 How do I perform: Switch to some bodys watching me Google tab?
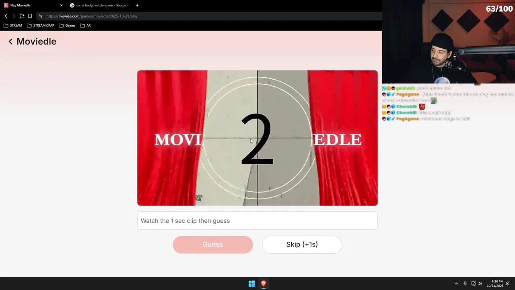(100, 5)
